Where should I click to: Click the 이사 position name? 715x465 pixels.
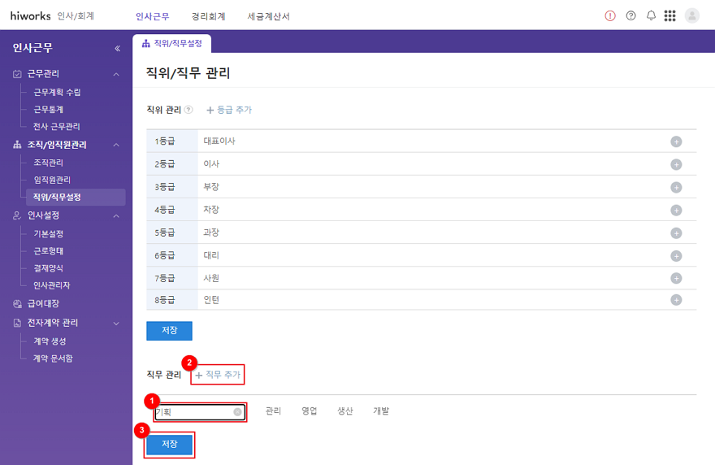[211, 164]
